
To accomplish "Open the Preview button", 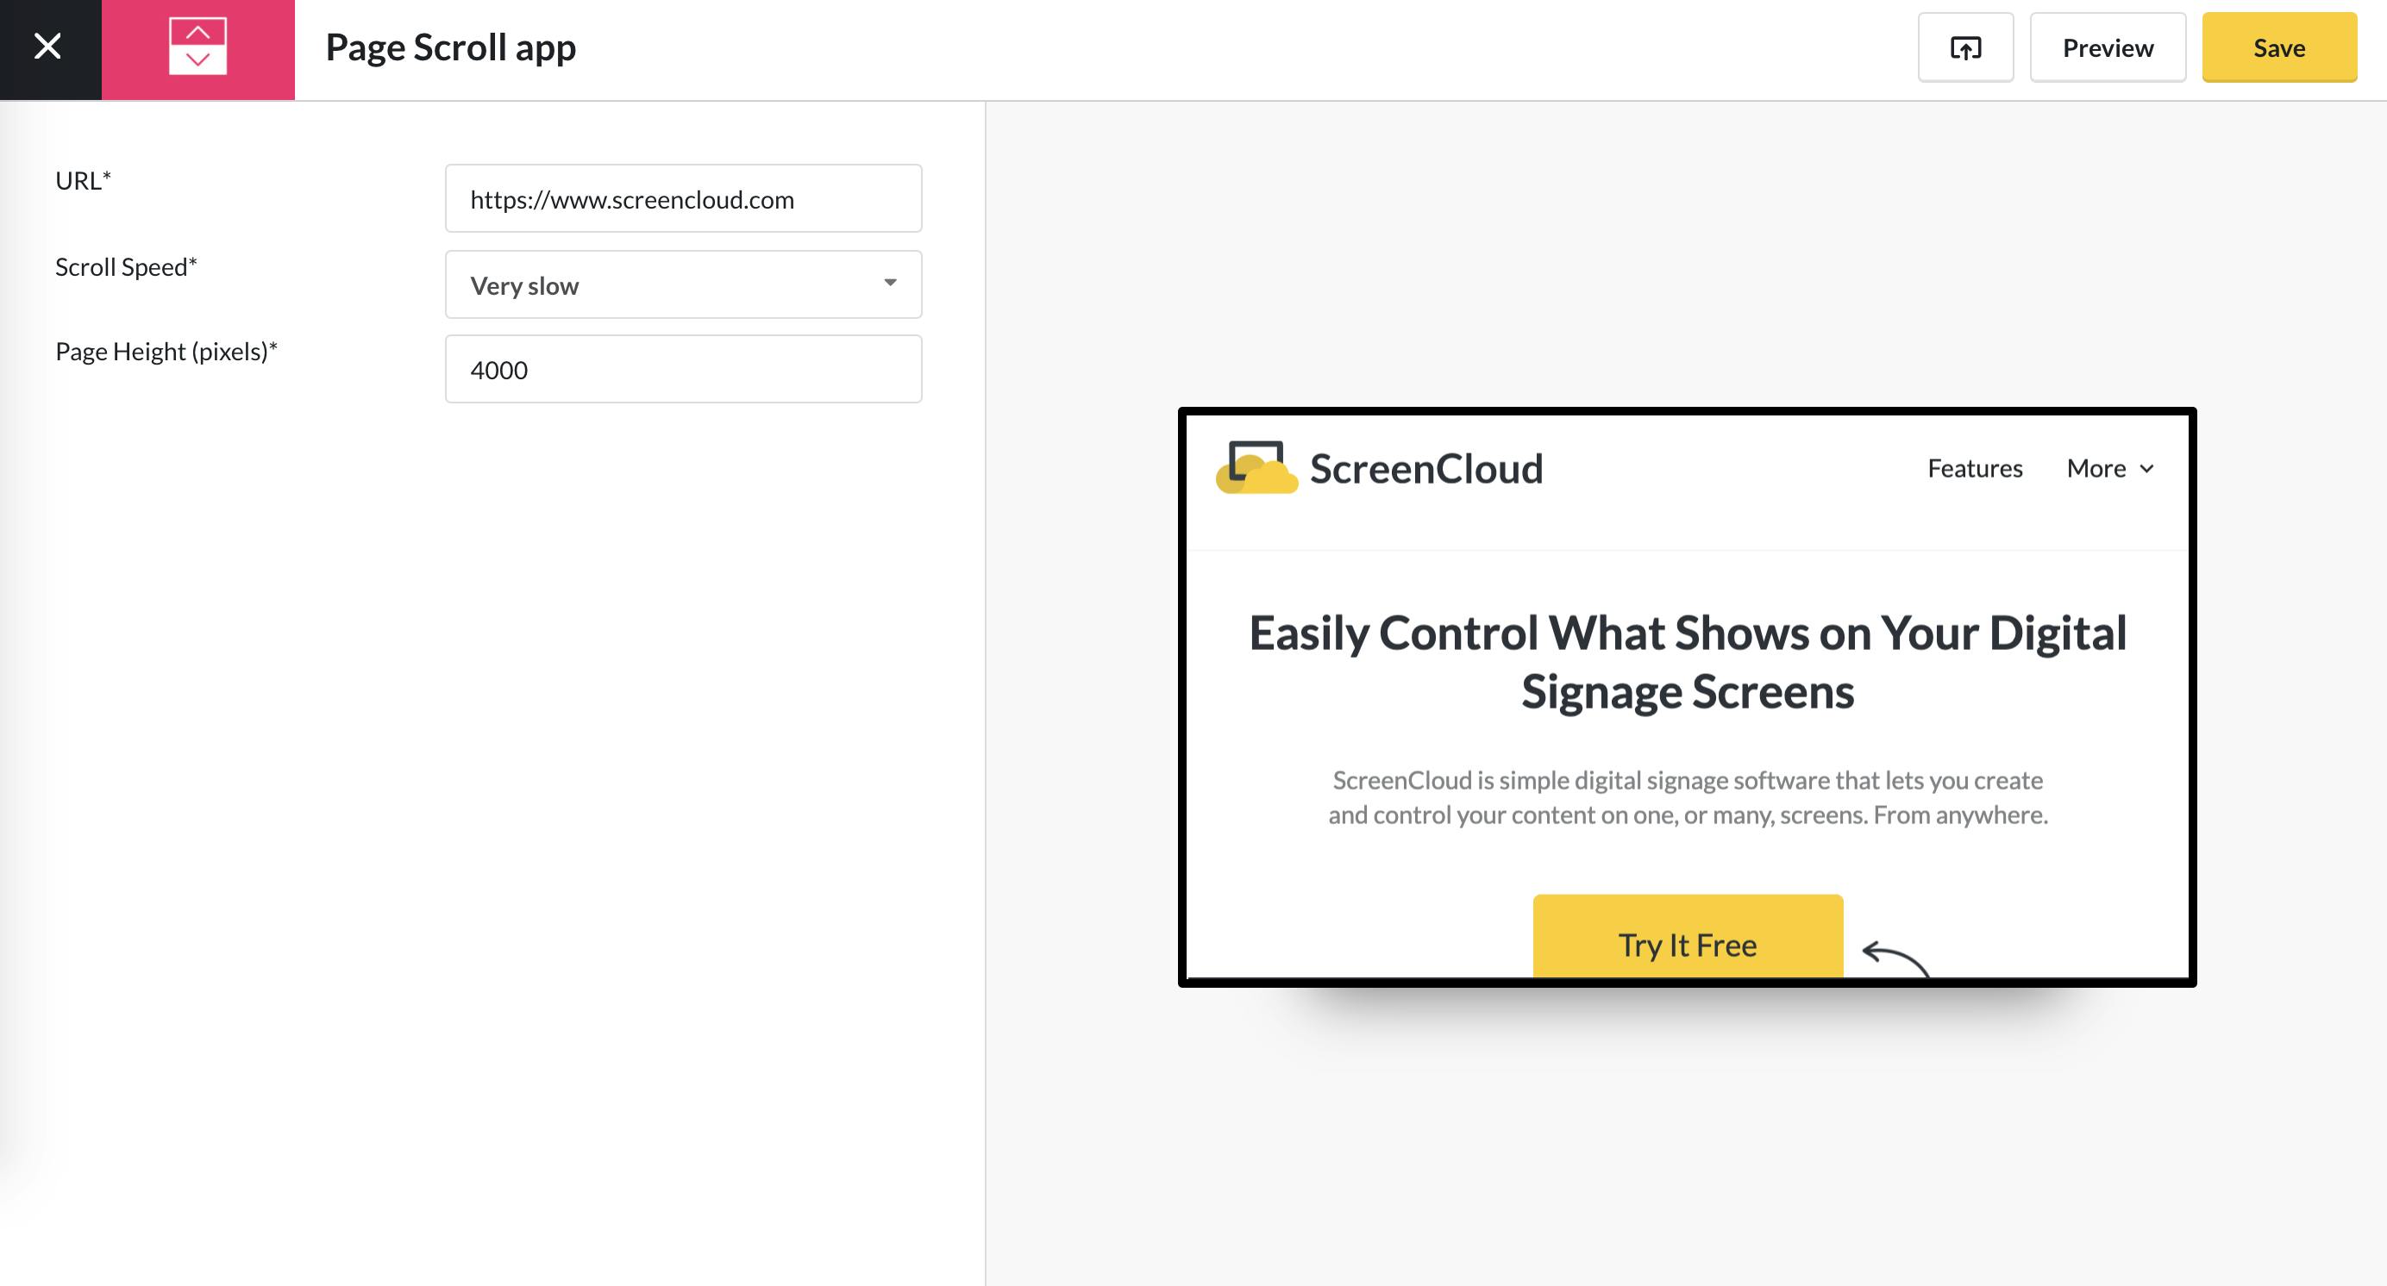I will pyautogui.click(x=2107, y=48).
